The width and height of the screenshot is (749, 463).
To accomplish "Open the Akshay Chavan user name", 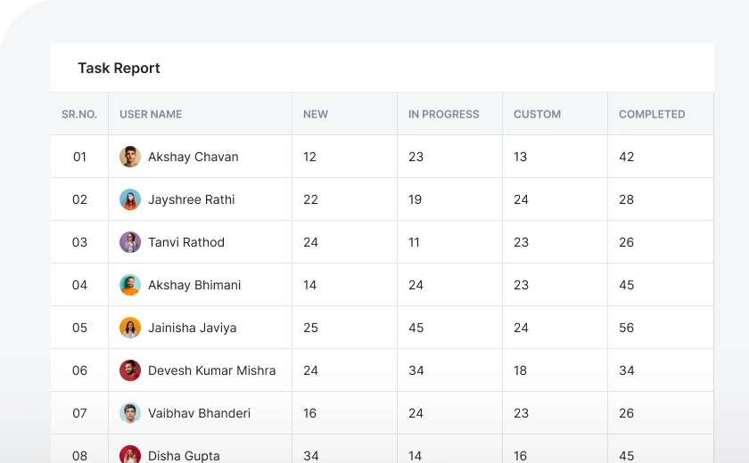I will [x=193, y=157].
